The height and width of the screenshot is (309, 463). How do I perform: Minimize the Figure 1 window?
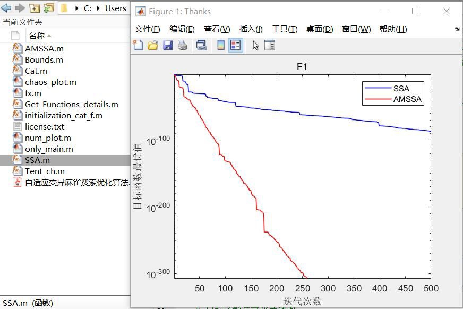click(x=384, y=11)
